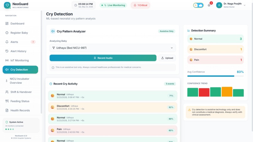Expand the Analyzing Baby dropdown

[113, 48]
